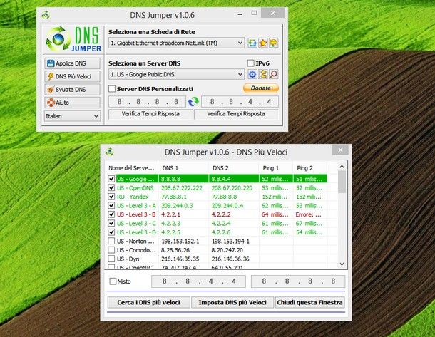The height and width of the screenshot is (337, 435).
Task: Uncheck US - Level 3 - C checkbox
Action: tap(111, 223)
